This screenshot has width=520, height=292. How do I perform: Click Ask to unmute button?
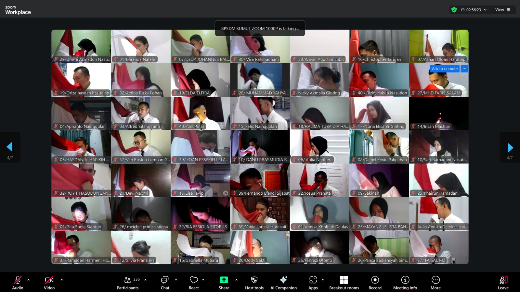(444, 69)
